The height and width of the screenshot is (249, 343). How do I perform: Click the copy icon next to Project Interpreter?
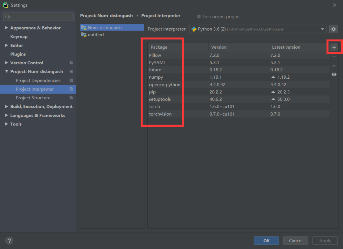coord(71,89)
